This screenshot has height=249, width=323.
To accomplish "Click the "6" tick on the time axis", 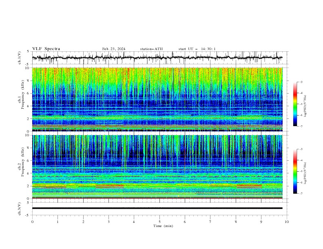I will 185,222.
